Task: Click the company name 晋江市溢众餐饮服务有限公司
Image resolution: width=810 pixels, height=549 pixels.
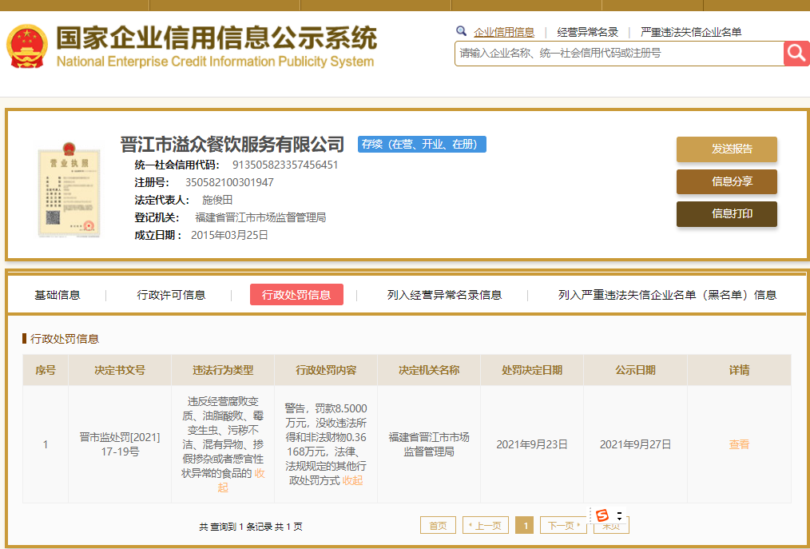Action: (x=232, y=144)
